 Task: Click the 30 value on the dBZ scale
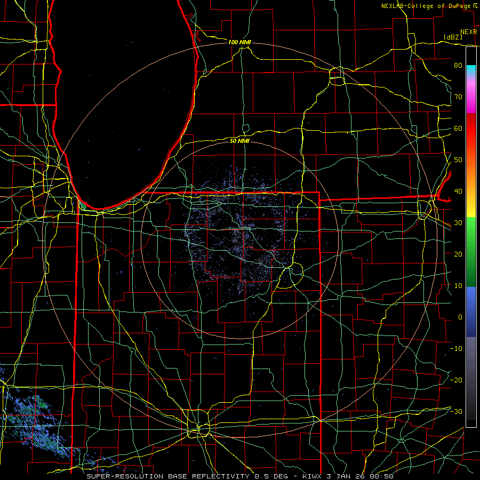pyautogui.click(x=458, y=223)
